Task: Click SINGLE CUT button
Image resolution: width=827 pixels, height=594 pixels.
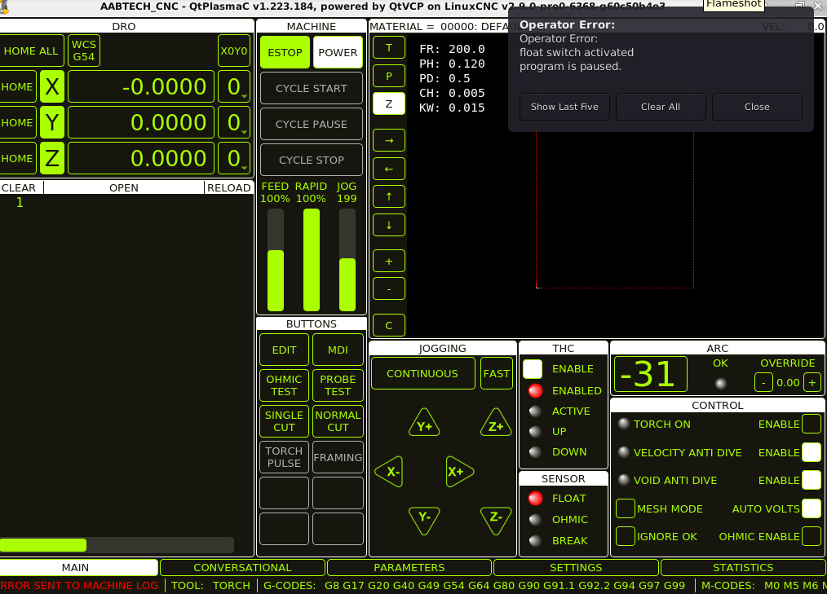Action: coord(285,421)
